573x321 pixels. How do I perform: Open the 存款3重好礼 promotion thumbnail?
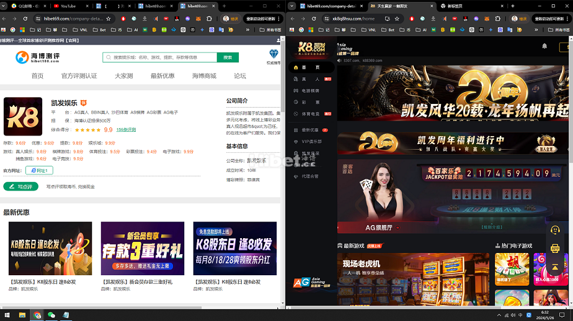(x=143, y=249)
